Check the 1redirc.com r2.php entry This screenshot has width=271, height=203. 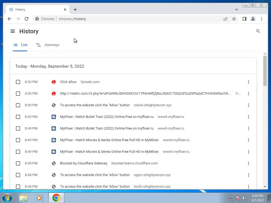click(18, 94)
